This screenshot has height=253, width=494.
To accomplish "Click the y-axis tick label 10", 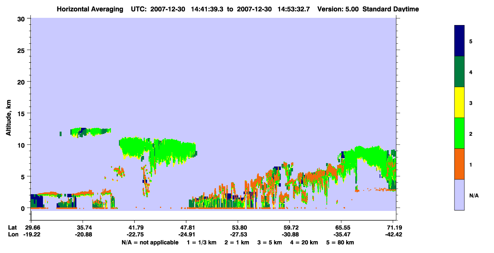I will [22, 145].
